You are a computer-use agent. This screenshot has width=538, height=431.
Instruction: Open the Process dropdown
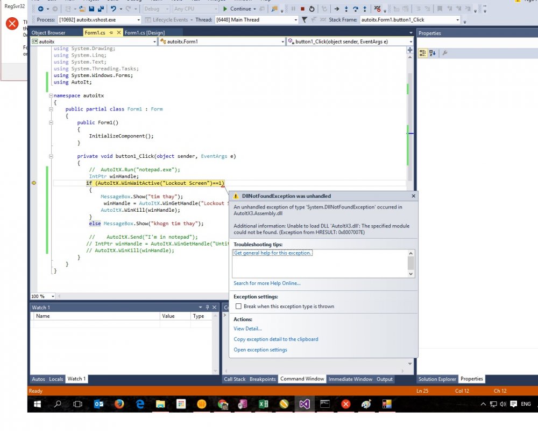139,20
